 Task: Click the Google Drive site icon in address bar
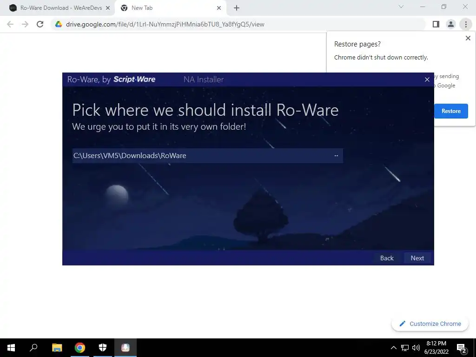(x=59, y=24)
